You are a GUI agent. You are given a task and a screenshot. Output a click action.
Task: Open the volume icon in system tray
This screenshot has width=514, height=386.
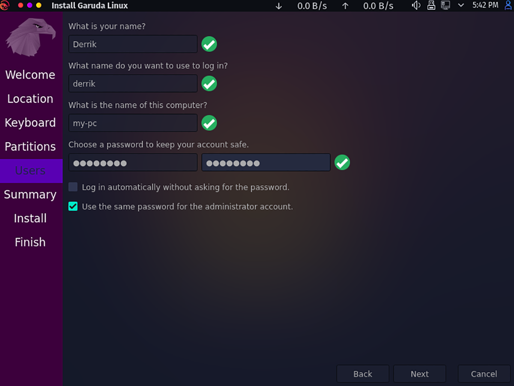pyautogui.click(x=416, y=6)
